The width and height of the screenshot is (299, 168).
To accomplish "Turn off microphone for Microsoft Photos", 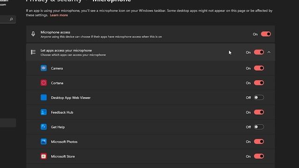I will tap(259, 141).
